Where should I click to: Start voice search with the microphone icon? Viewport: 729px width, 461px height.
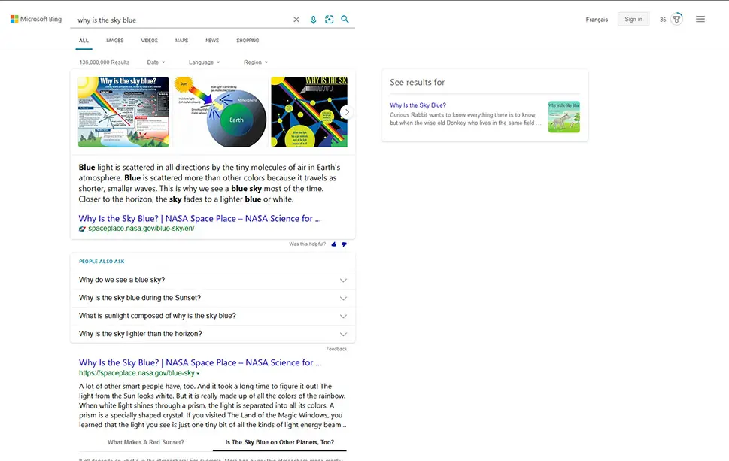coord(314,20)
